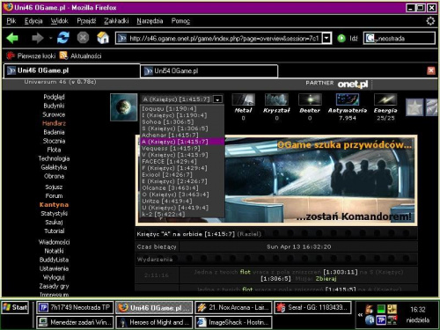The height and width of the screenshot is (330, 440).
Task: Open the Zakładki menu
Action: coord(116,21)
